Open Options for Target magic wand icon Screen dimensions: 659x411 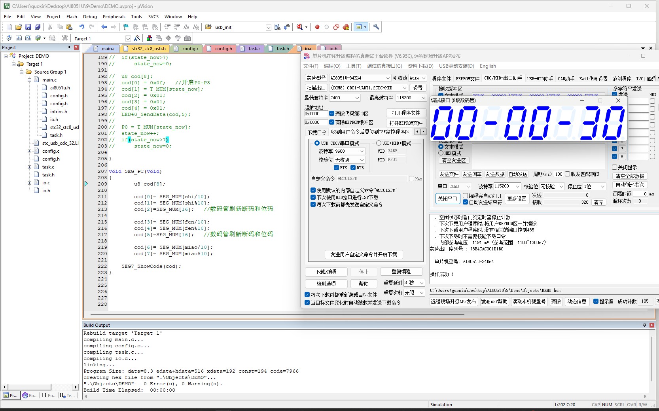(x=137, y=38)
